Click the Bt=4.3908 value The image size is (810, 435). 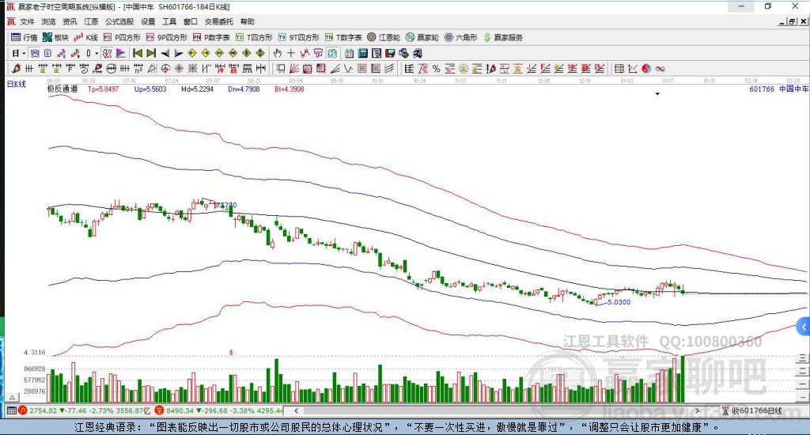pos(290,89)
